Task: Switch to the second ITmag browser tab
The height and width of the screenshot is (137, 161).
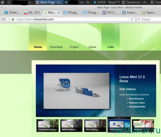Action: pos(91,12)
